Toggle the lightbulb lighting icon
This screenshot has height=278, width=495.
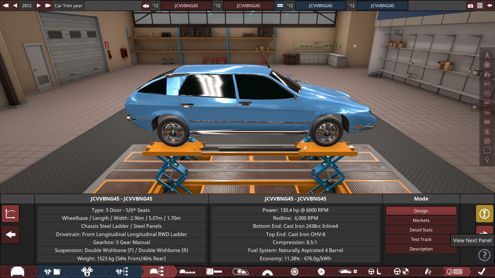tap(487, 159)
